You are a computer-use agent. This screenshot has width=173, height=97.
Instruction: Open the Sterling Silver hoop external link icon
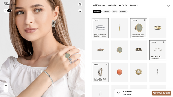106,64
